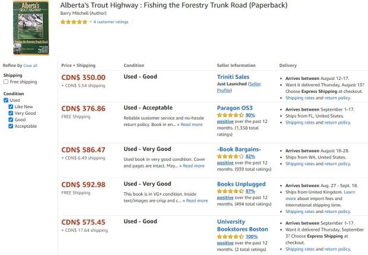Click Paragon OS3 seller star rating
Screen dimensions: 368x255
coord(230,115)
